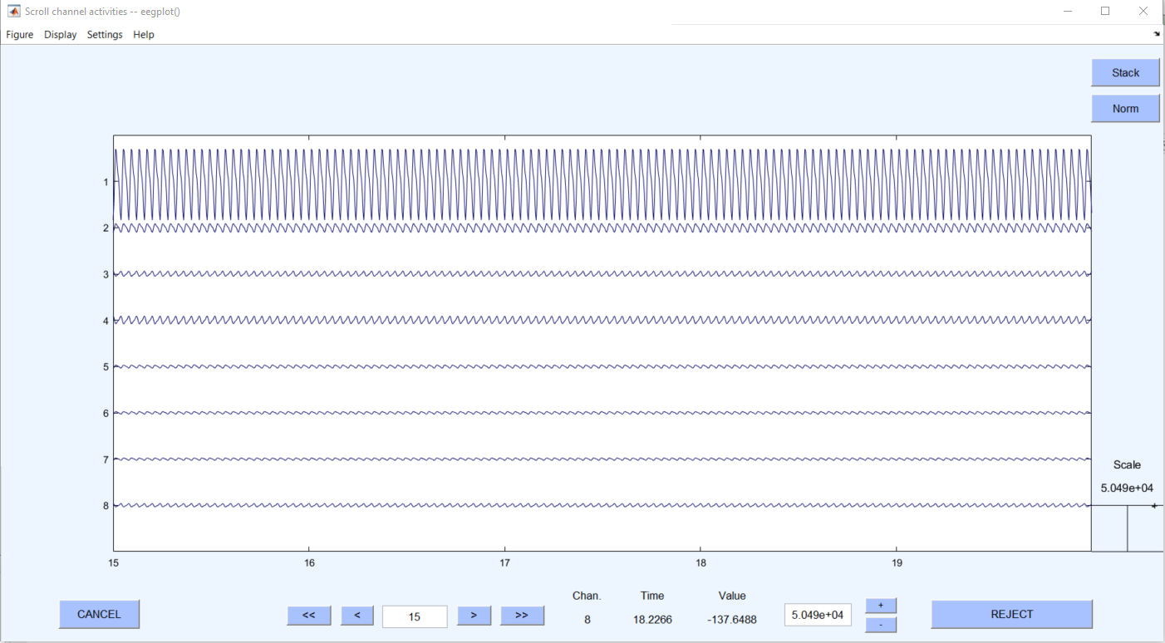Click the Scale label text
This screenshot has height=643, width=1165.
coord(1127,465)
